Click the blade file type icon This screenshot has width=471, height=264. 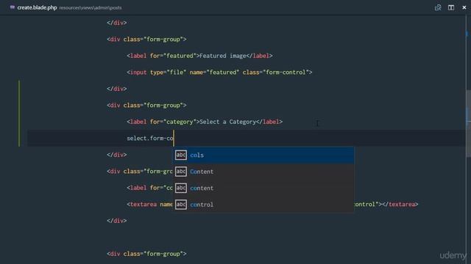[13, 7]
